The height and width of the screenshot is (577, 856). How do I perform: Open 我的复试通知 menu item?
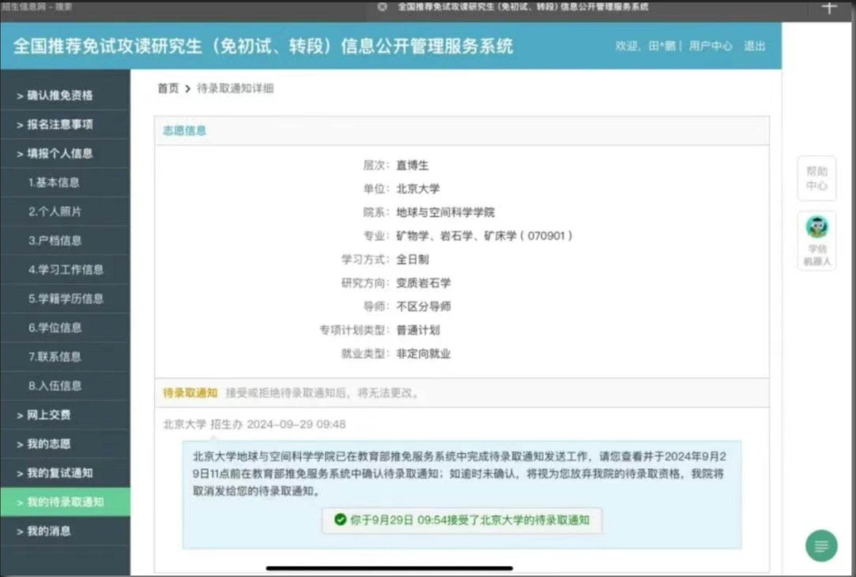[60, 473]
